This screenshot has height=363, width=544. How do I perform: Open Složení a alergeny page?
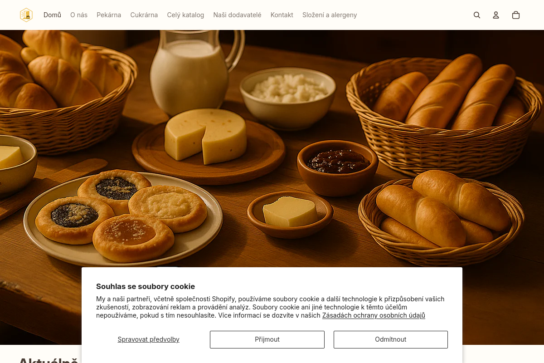(330, 15)
